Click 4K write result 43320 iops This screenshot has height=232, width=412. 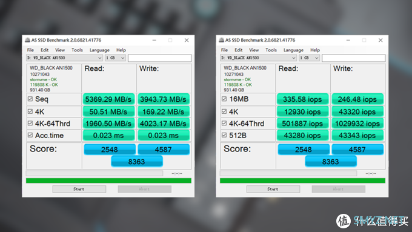[357, 111]
